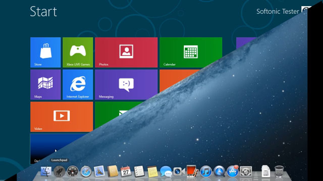
Task: Open System Preferences gear in the Dock
Action: 246,171
